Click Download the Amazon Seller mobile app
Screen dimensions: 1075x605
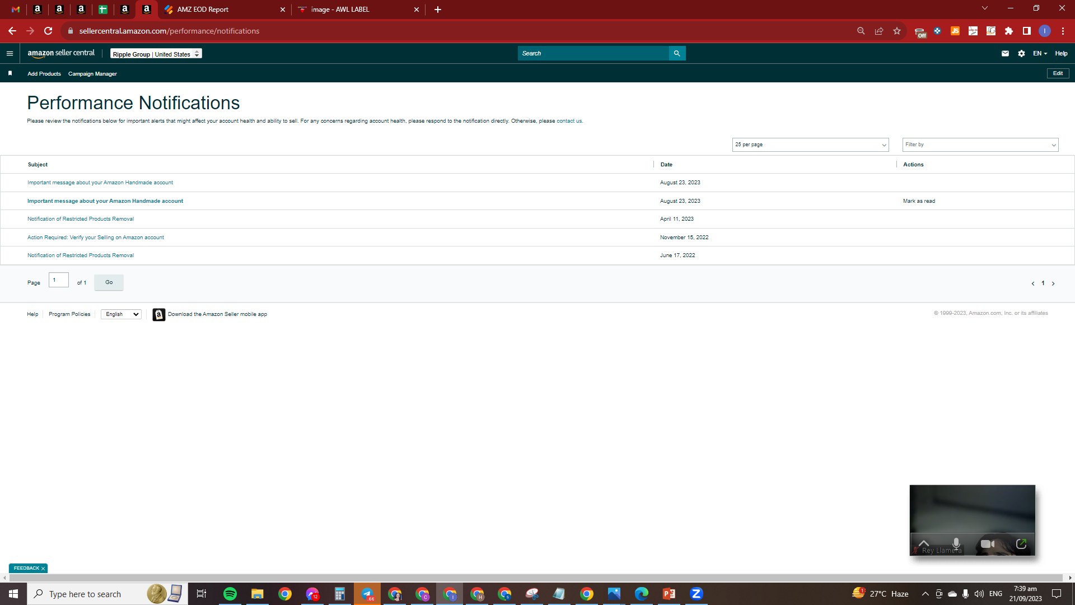(217, 314)
